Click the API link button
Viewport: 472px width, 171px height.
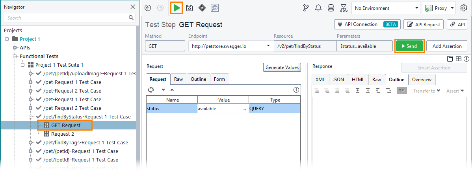457,25
